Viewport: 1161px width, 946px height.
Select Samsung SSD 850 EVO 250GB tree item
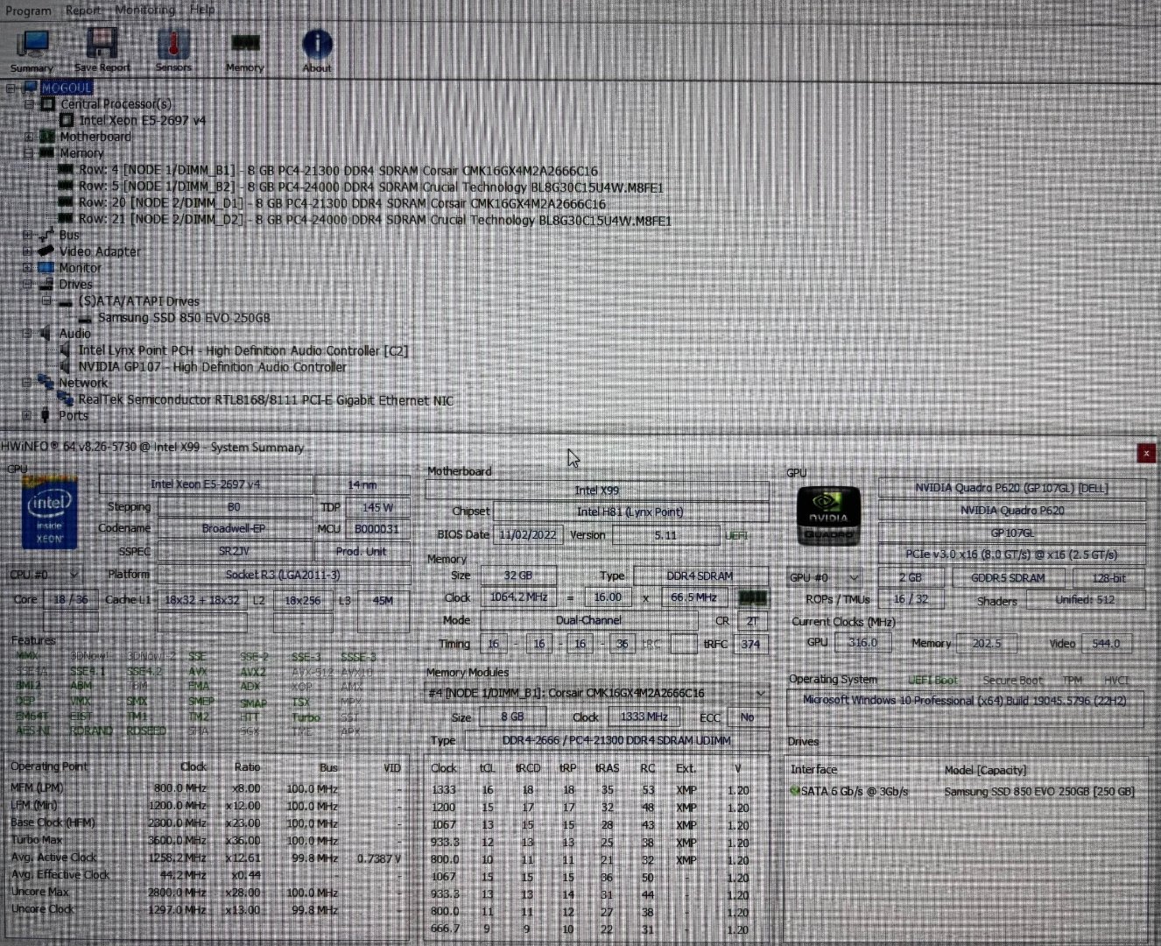(x=184, y=318)
